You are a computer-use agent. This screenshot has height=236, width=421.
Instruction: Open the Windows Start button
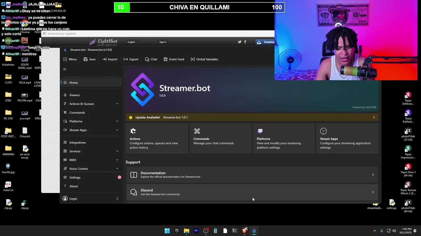tap(167, 231)
